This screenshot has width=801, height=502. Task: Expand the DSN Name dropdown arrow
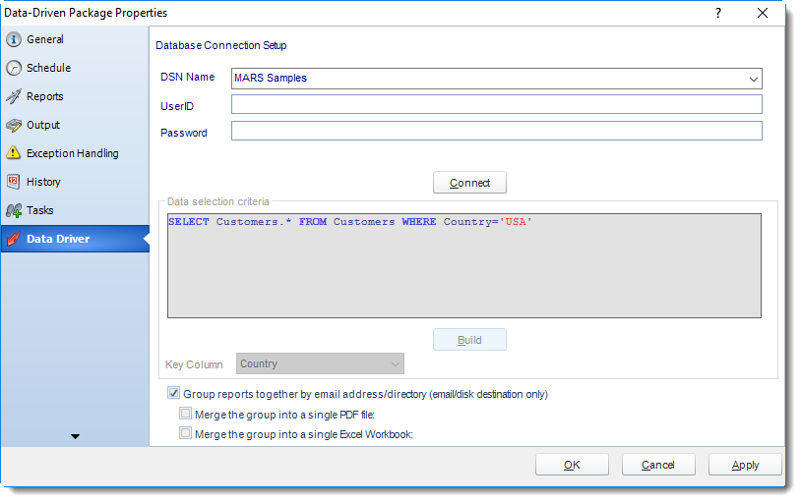tap(753, 79)
